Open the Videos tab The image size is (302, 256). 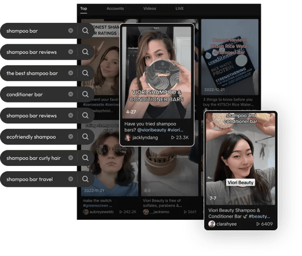pyautogui.click(x=150, y=9)
